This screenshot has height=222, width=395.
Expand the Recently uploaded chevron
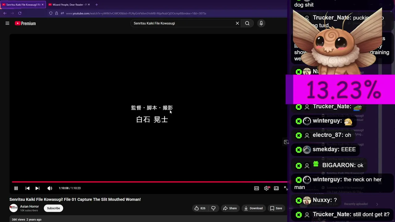click(x=377, y=204)
